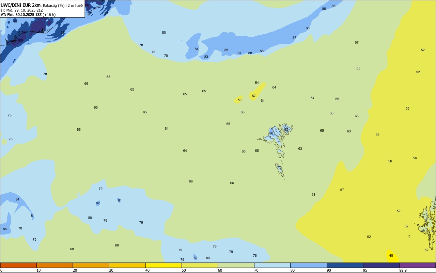
Task: Click the legend tick label "0"
Action: pyautogui.click(x=1, y=270)
